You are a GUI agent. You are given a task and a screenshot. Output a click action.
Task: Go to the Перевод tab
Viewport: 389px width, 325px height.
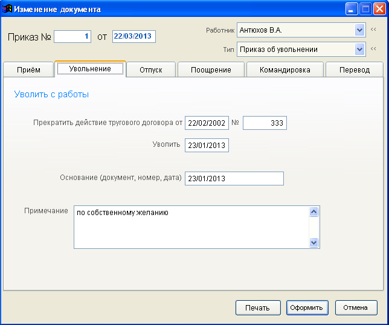pos(355,69)
